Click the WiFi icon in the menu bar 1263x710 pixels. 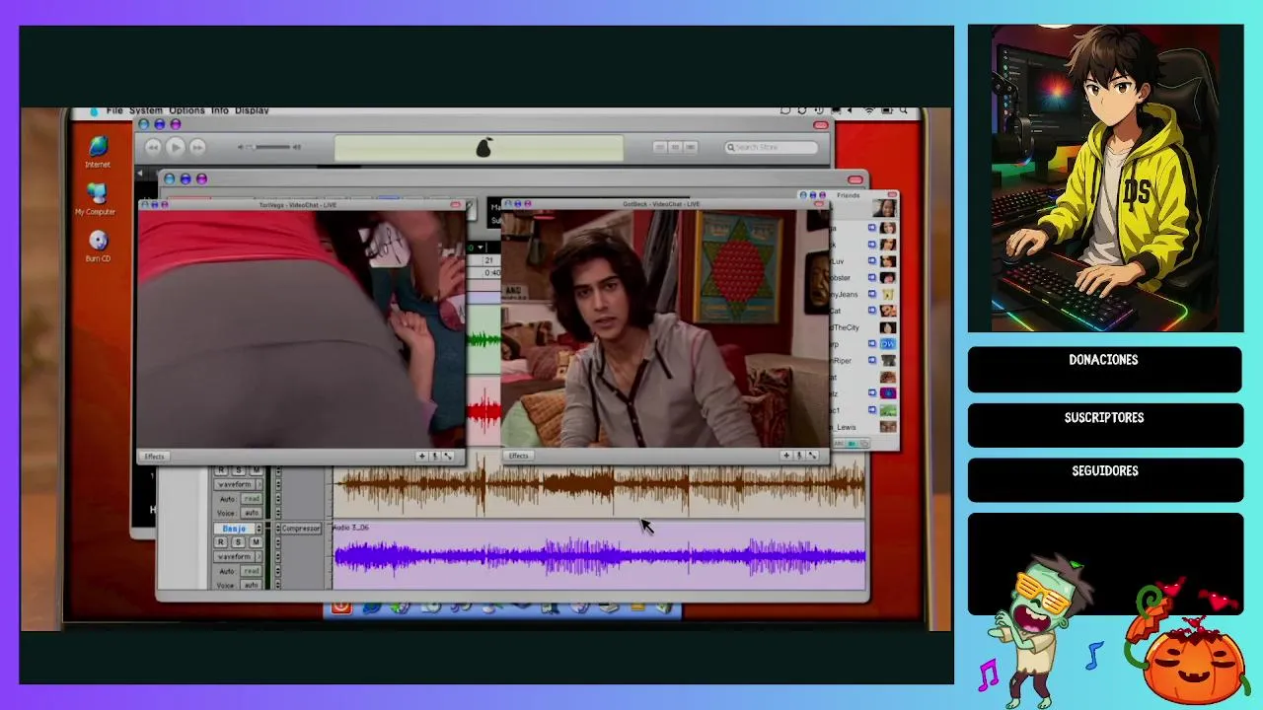[x=869, y=110]
